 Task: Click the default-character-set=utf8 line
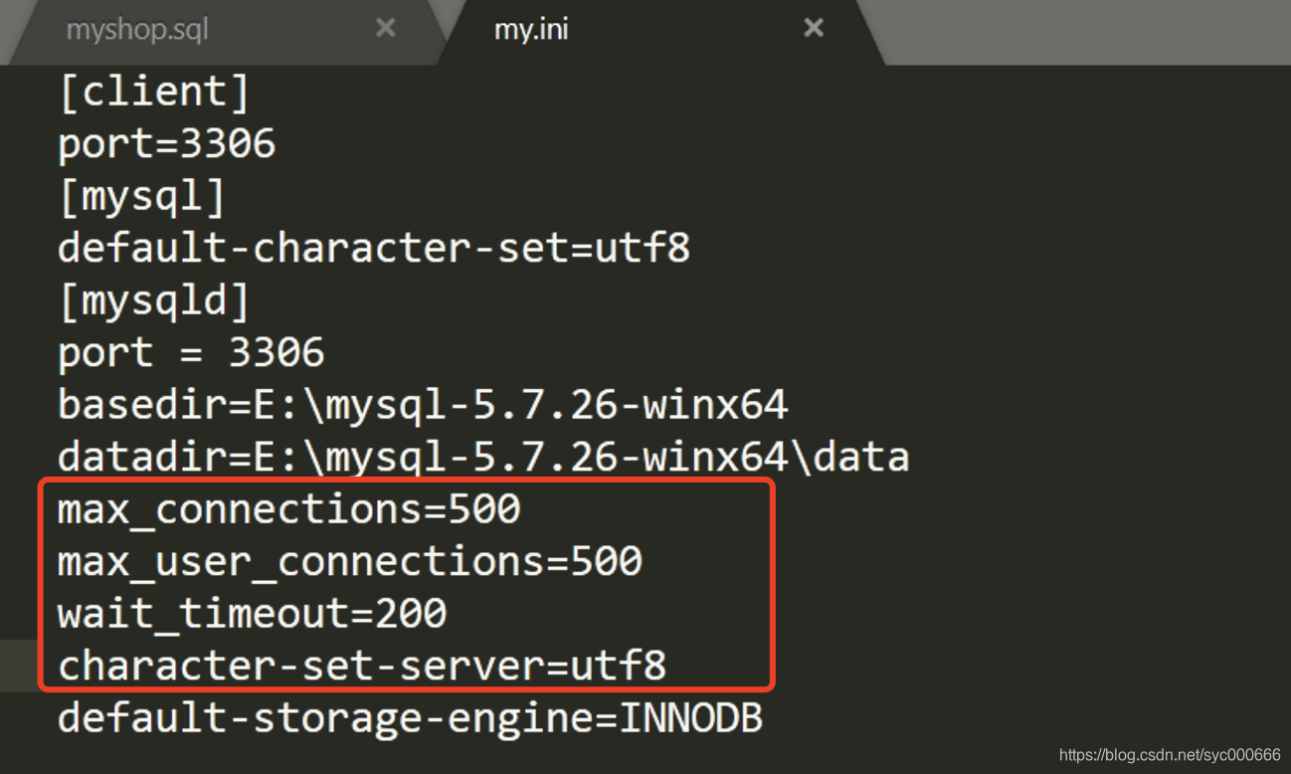click(x=373, y=248)
